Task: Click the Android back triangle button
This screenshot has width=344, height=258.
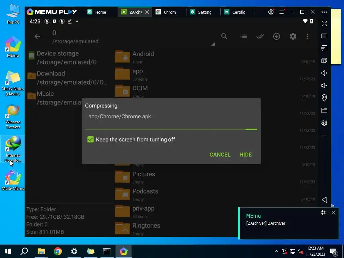Action: pyautogui.click(x=324, y=200)
